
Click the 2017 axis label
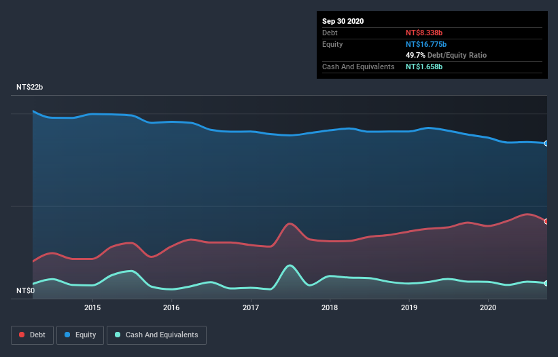(x=251, y=307)
